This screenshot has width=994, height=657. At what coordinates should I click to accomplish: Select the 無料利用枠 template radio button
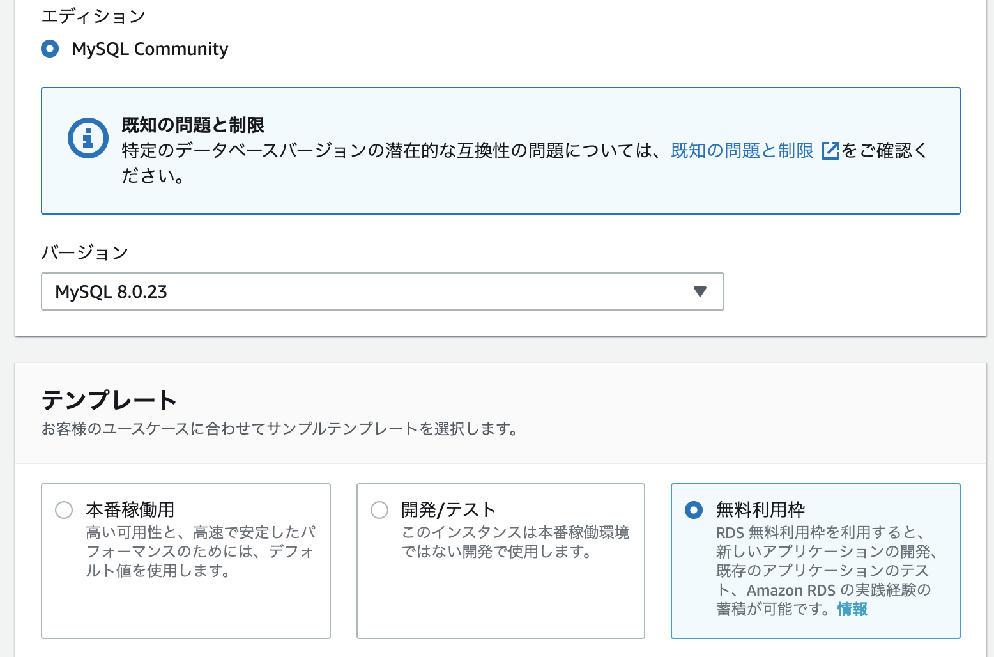[x=693, y=510]
